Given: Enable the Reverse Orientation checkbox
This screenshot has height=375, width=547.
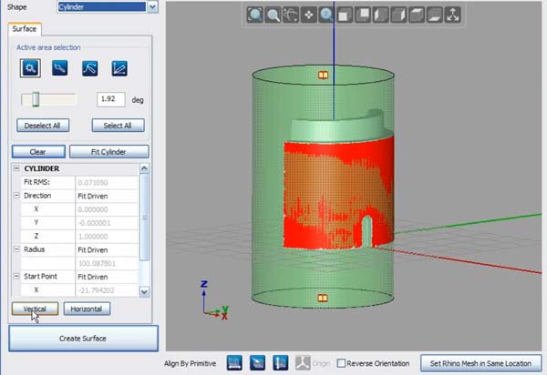Looking at the screenshot, I should (341, 363).
